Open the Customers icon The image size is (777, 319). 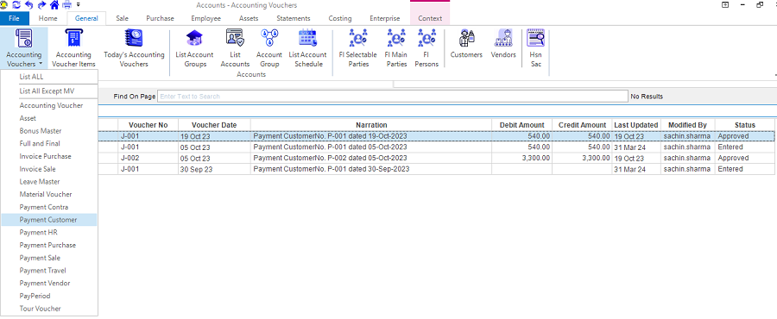466,43
